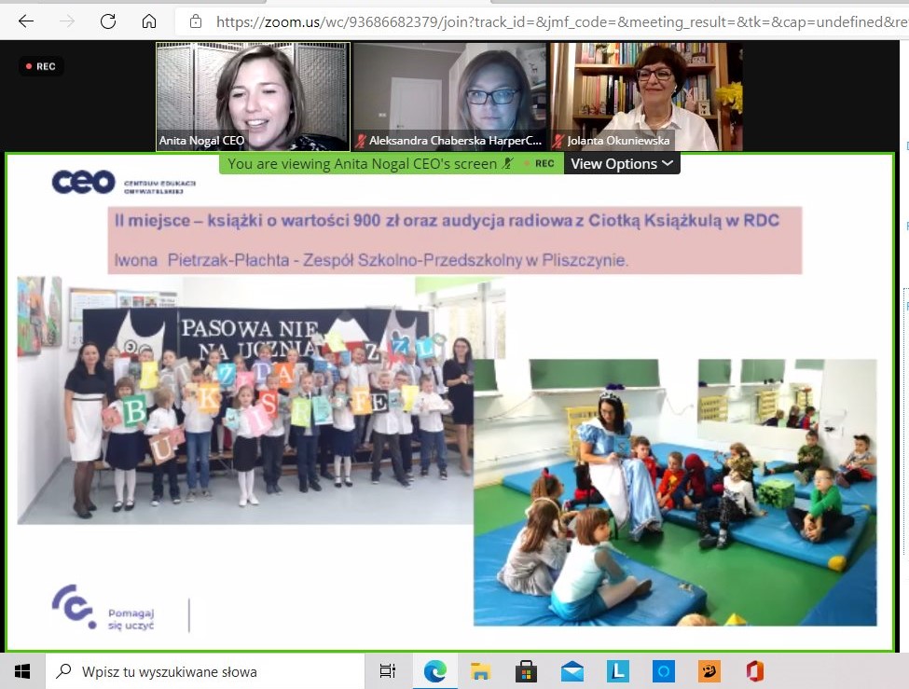Click the browser back arrow

pos(25,21)
